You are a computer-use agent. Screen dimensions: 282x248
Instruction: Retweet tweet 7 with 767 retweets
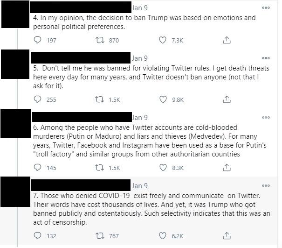(100, 235)
